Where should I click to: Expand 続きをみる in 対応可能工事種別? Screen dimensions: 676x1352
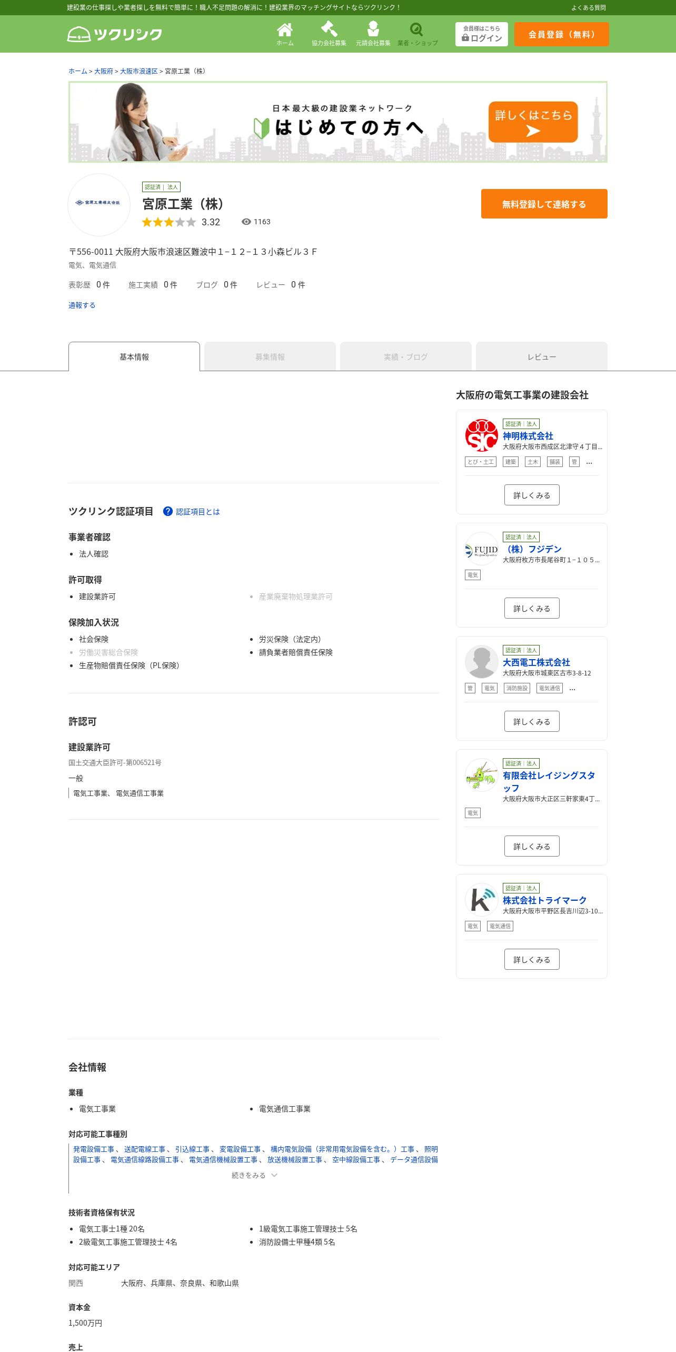(x=254, y=1175)
